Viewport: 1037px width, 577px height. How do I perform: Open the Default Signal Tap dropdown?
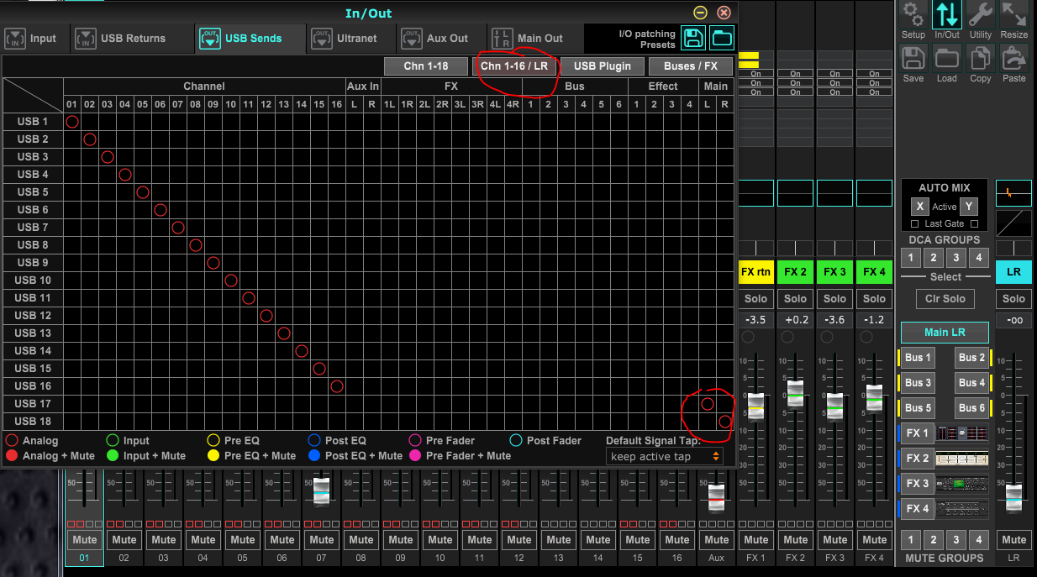pos(664,456)
